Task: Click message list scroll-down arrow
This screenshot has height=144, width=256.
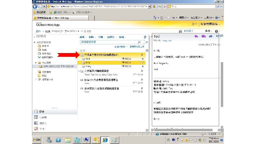Action: [x=147, y=130]
